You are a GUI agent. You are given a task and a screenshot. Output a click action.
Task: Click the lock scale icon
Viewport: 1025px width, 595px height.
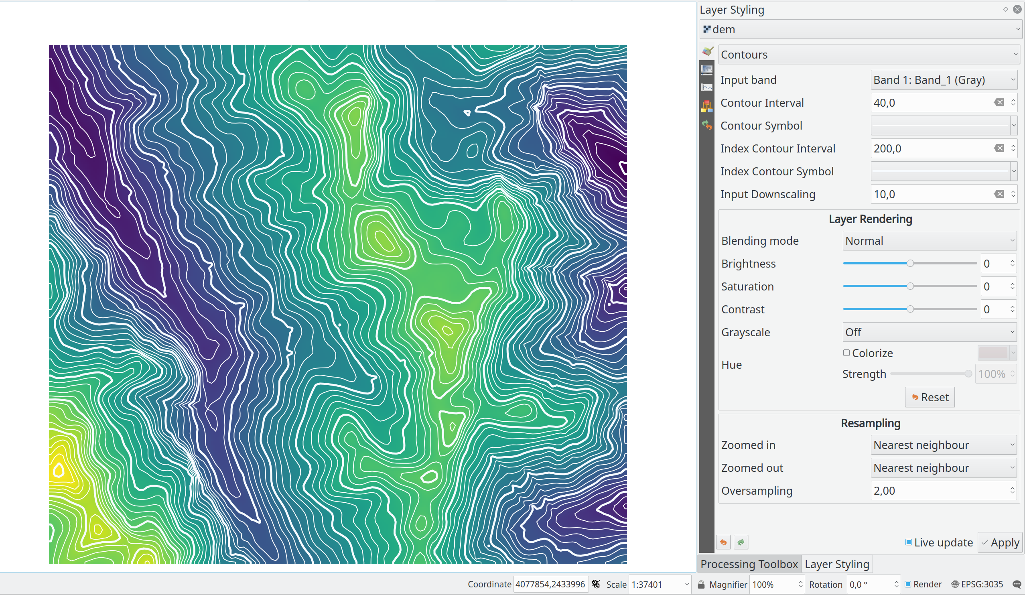click(x=701, y=585)
